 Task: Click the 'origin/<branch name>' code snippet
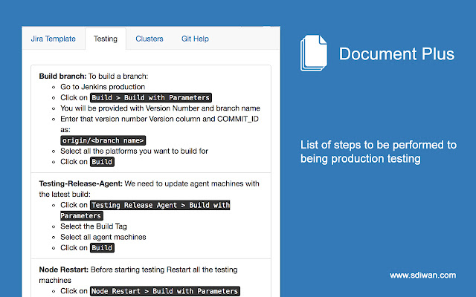[103, 140]
